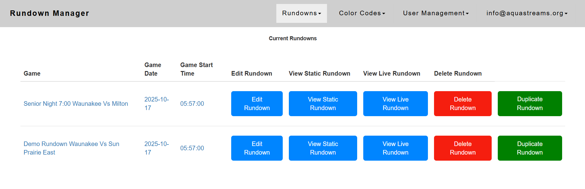The image size is (585, 189).
Task: Open the User Management dropdown
Action: coord(436,13)
